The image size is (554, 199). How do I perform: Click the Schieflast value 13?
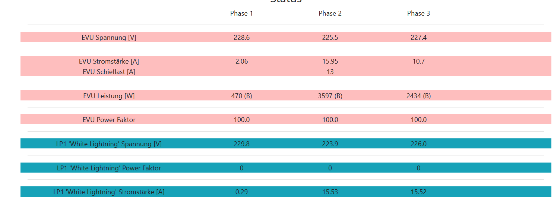(330, 72)
